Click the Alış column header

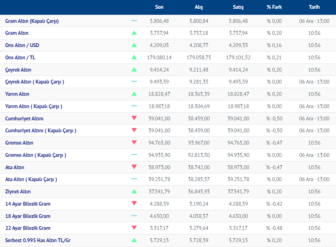coord(199,7)
